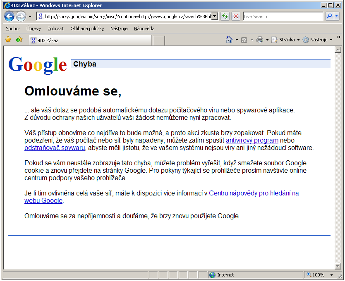The height and width of the screenshot is (281, 345).
Task: Click the address bar URL field
Action: click(x=125, y=16)
